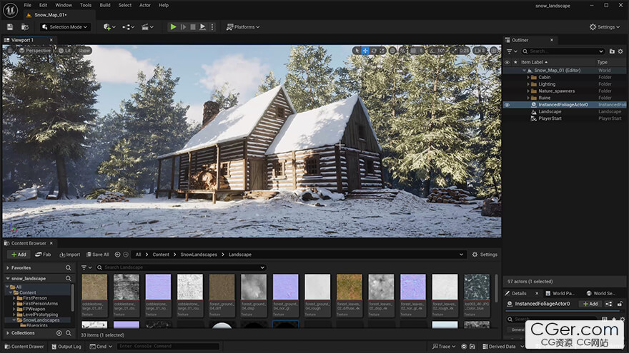Click the Unreal Engine logo icon
629x353 pixels.
tap(11, 9)
